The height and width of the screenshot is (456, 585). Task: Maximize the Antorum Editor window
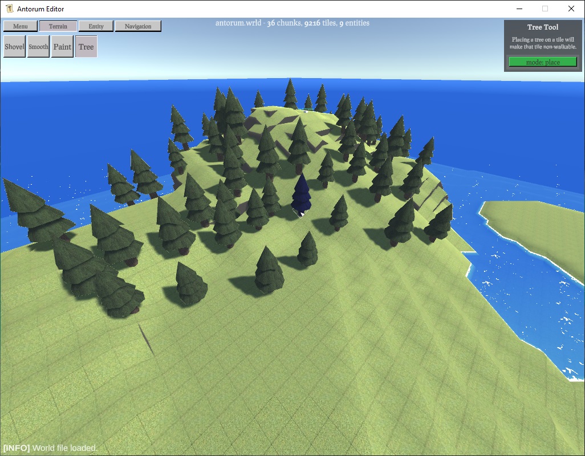tap(545, 9)
